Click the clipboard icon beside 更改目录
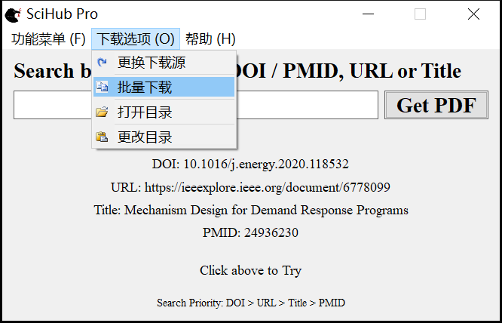This screenshot has height=323, width=502. click(102, 137)
